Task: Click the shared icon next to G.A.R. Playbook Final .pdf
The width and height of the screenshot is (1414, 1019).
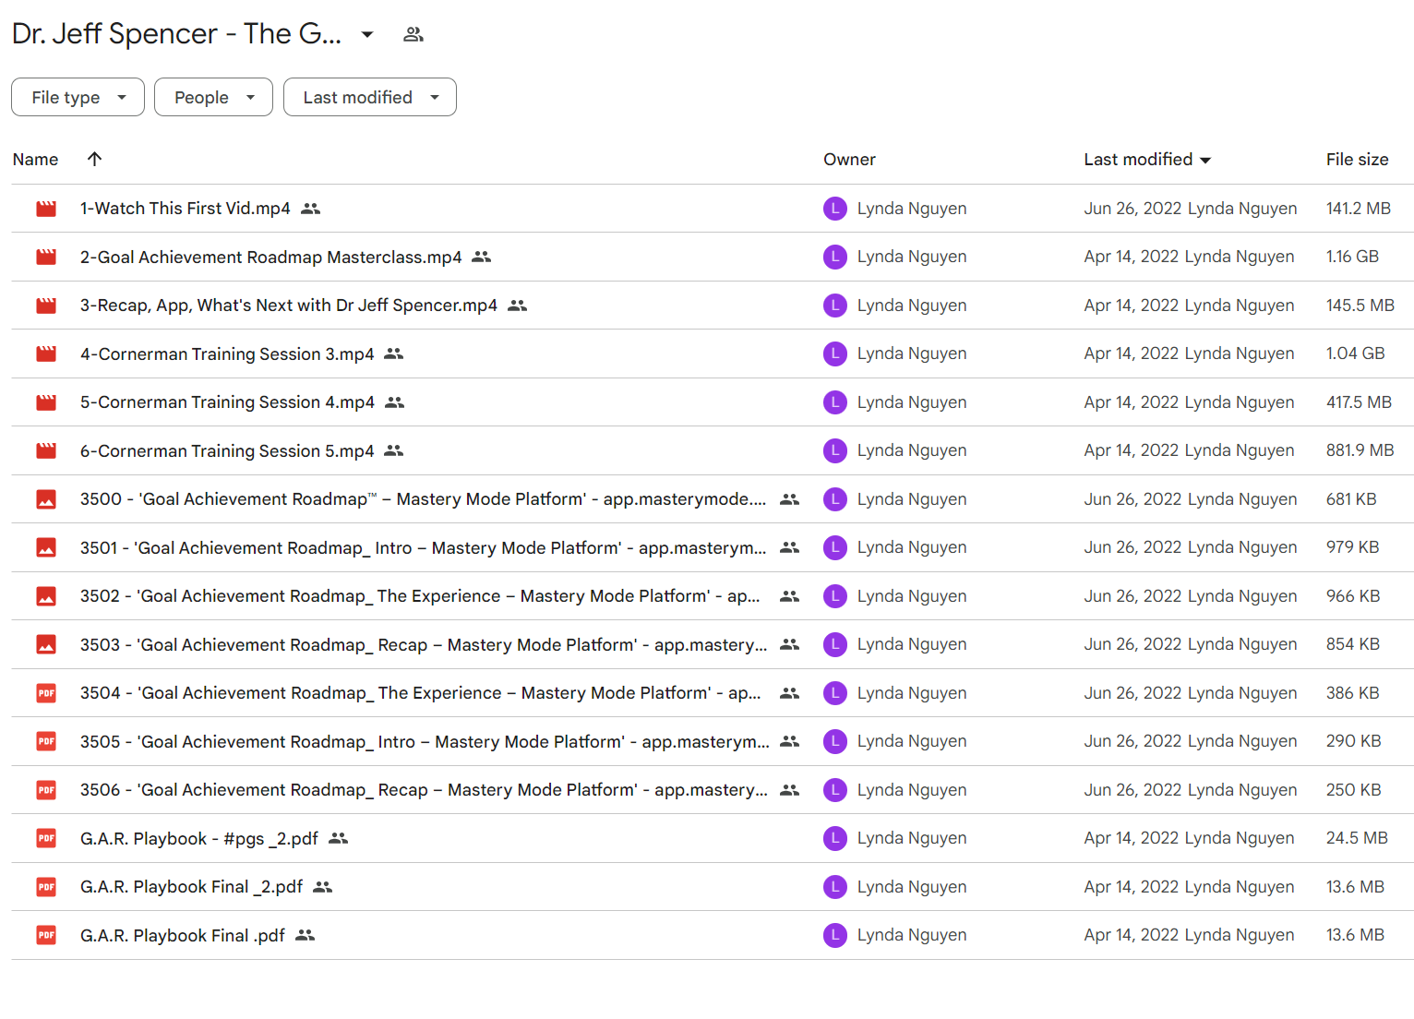Action: [x=306, y=935]
